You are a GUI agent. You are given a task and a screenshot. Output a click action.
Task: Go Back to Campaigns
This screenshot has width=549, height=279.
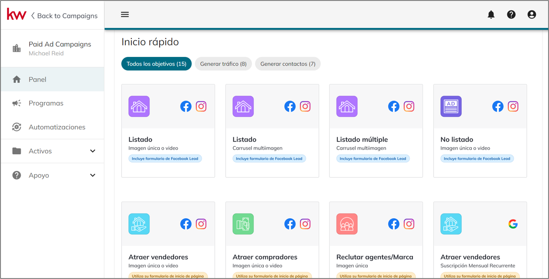64,16
